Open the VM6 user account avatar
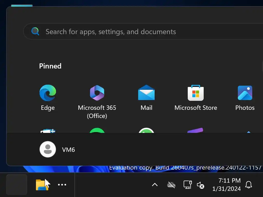263x197 pixels. tap(48, 149)
